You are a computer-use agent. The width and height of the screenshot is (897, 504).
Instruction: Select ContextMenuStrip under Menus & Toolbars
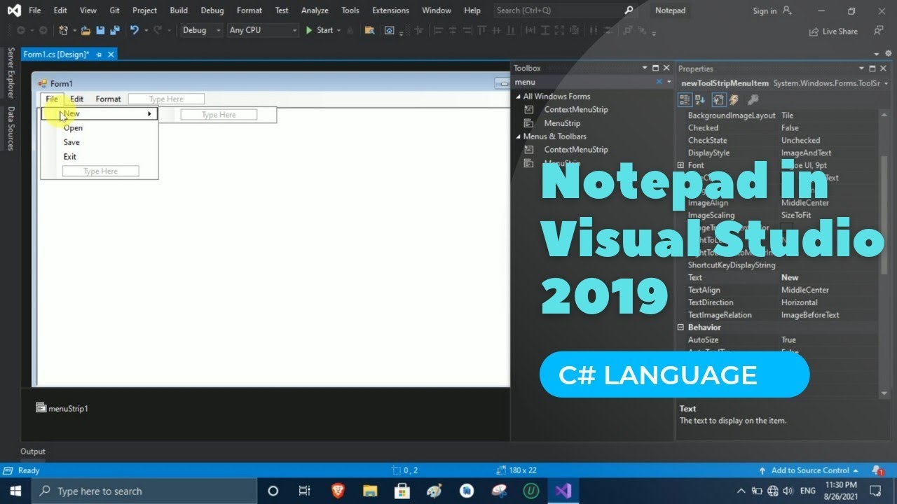[x=575, y=149]
